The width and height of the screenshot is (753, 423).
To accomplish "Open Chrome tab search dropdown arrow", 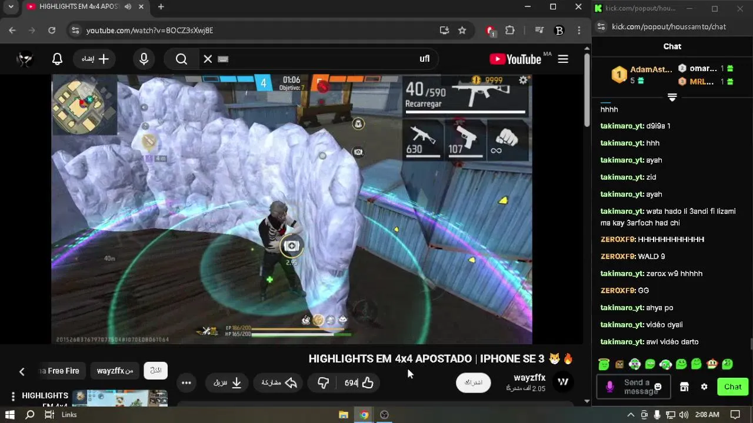I will (x=11, y=7).
